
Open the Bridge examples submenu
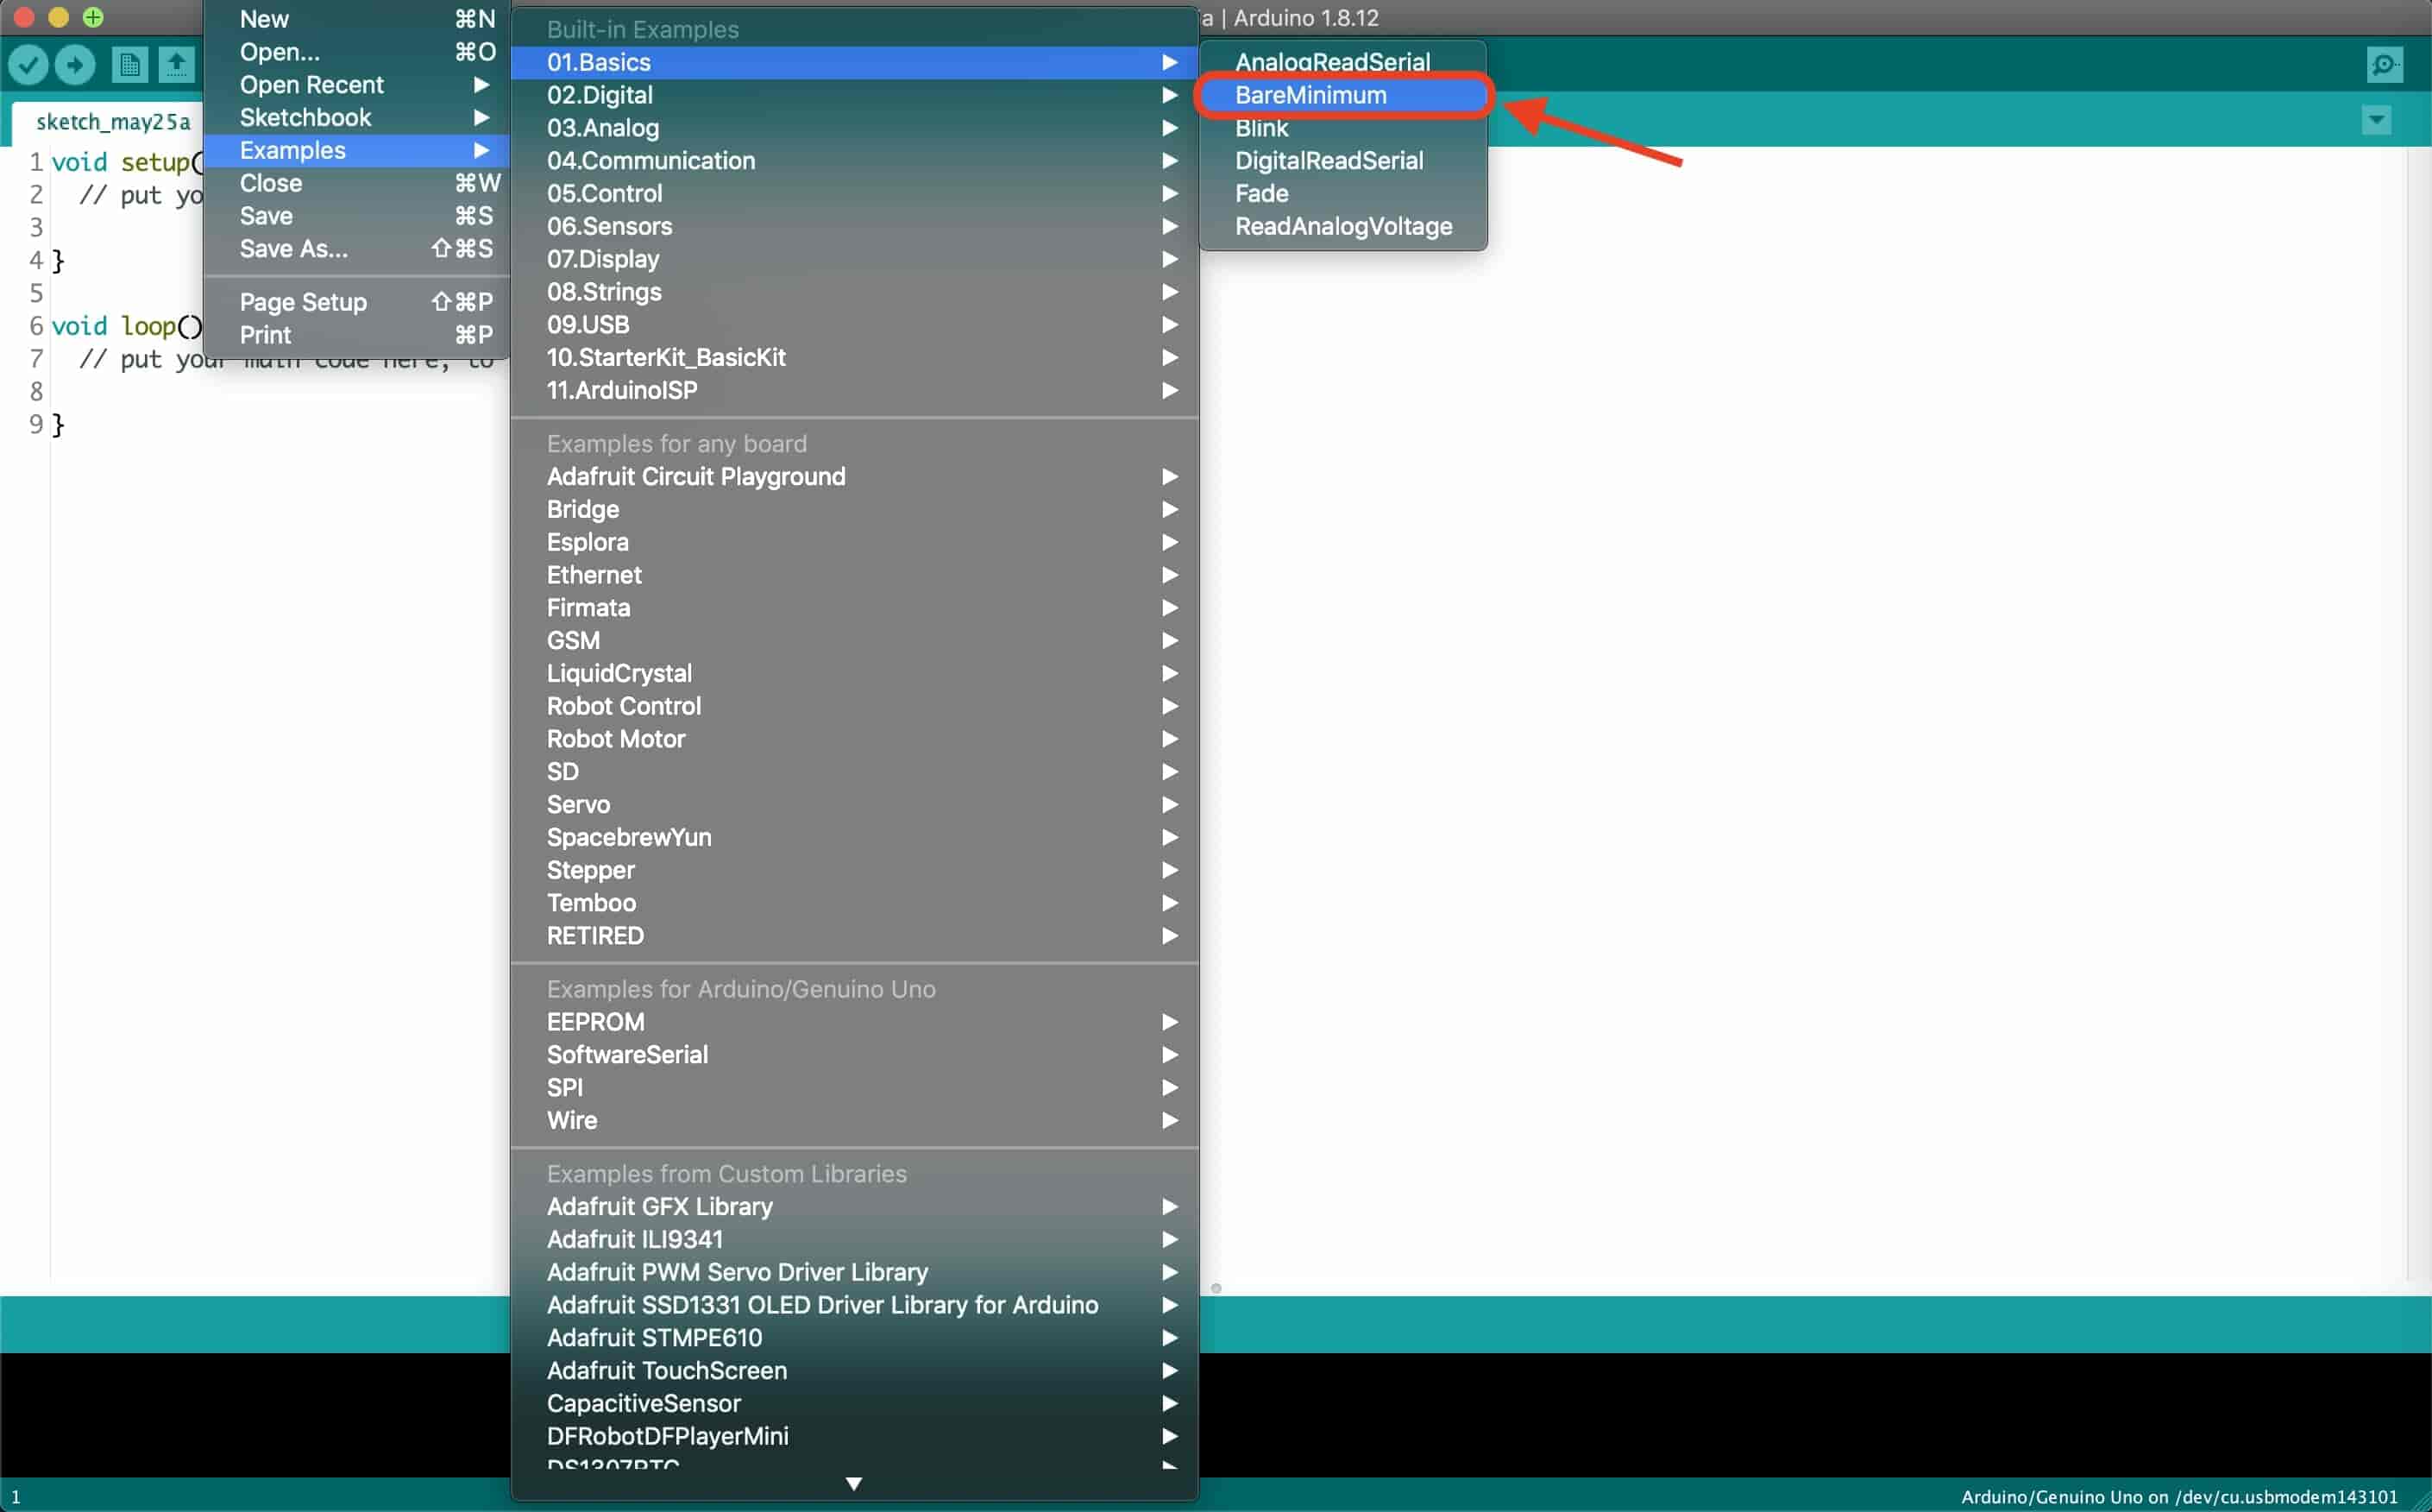point(855,510)
